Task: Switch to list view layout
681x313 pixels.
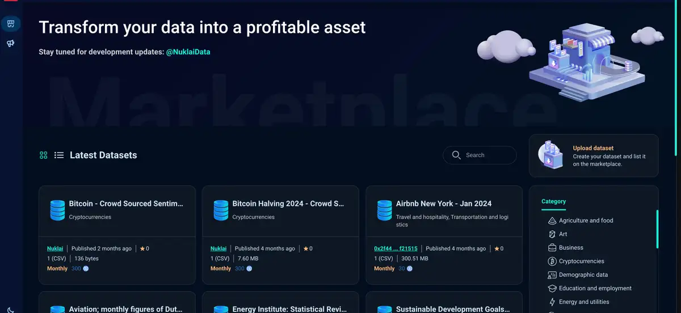Action: 58,155
